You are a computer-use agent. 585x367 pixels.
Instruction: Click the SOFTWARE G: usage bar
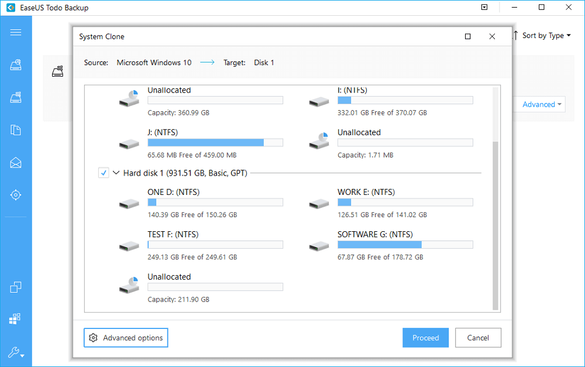[x=405, y=245]
